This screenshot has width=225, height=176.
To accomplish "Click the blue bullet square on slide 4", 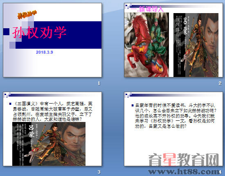I will click(x=133, y=106).
